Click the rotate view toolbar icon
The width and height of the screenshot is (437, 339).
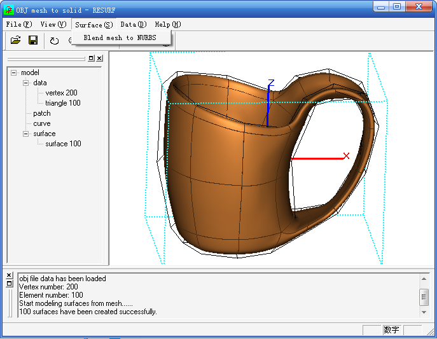click(54, 41)
